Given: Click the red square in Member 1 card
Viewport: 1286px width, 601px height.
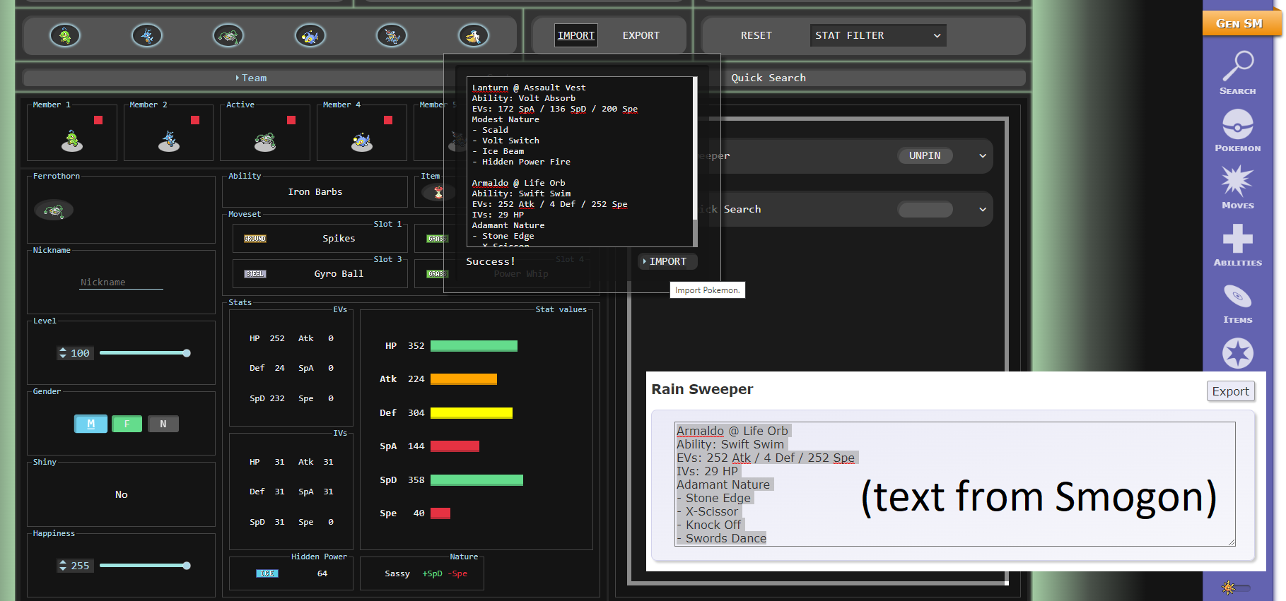Looking at the screenshot, I should (98, 120).
